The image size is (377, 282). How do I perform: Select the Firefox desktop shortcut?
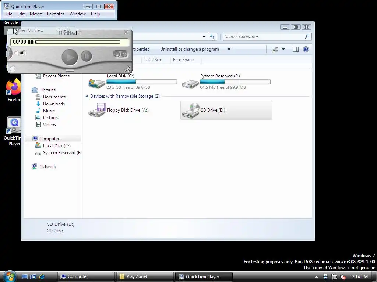click(14, 90)
